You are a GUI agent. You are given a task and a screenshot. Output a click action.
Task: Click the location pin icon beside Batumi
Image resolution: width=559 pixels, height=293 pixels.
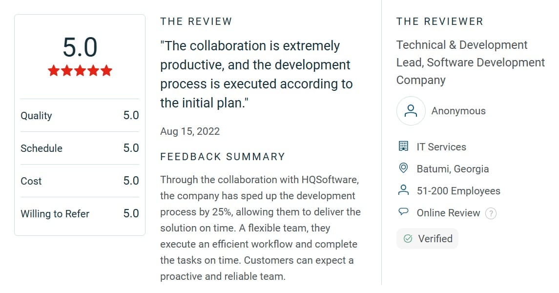click(403, 168)
